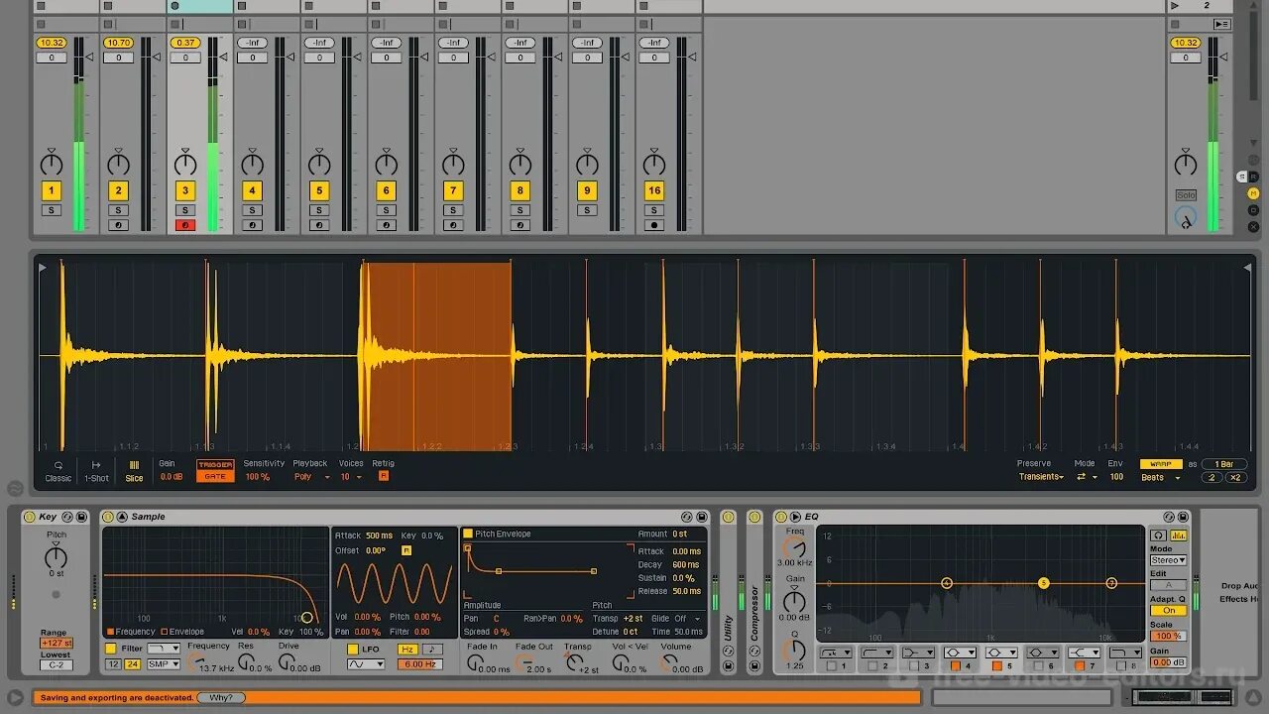Toggle the WARP button
1269x714 pixels.
pyautogui.click(x=1160, y=464)
